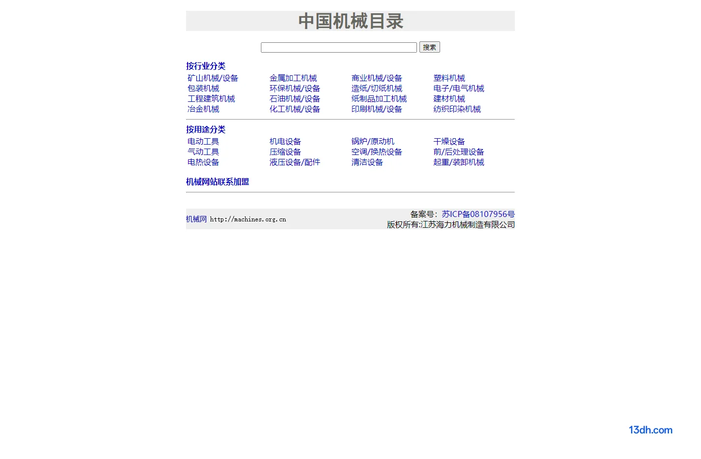Open the 按用途分类 heading link
701x459 pixels.
tap(206, 129)
